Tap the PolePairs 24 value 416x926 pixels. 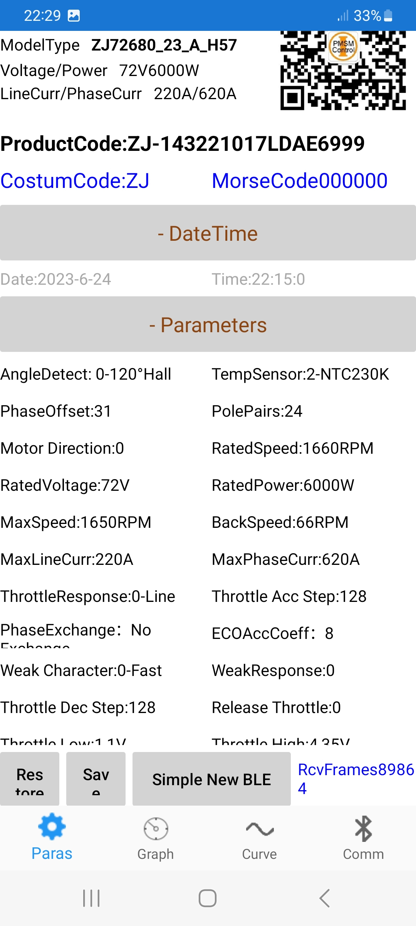point(257,411)
